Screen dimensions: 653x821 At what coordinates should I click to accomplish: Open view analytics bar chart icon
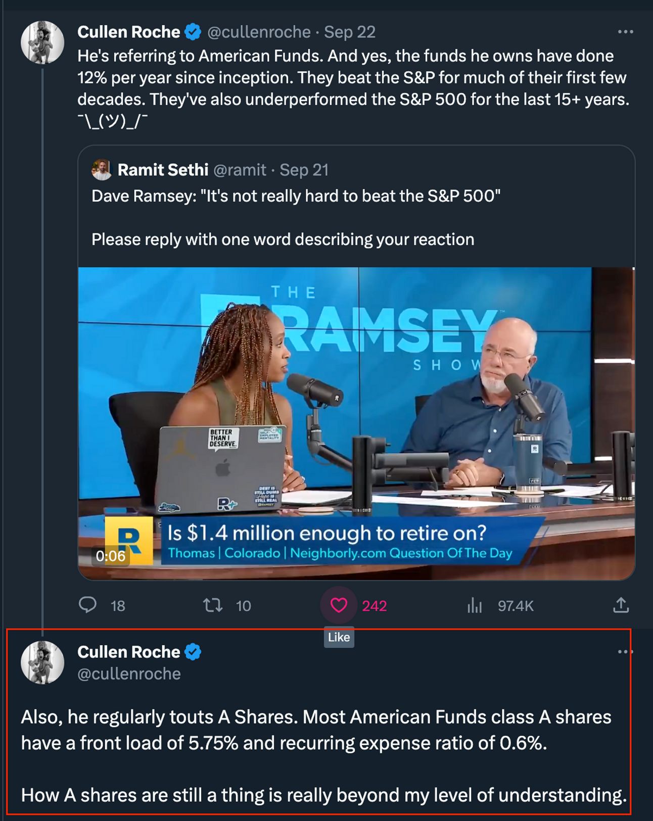[474, 605]
